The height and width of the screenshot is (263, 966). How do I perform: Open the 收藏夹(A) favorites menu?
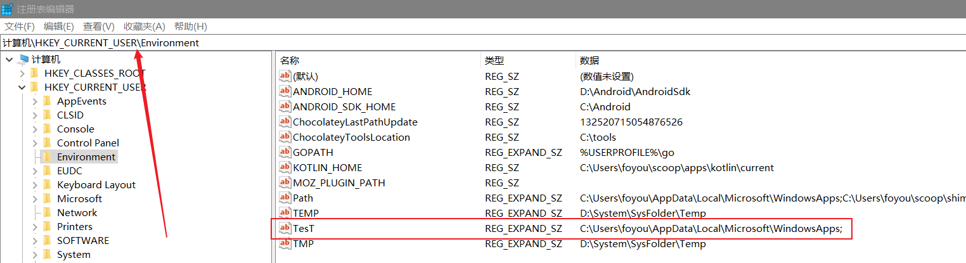144,26
